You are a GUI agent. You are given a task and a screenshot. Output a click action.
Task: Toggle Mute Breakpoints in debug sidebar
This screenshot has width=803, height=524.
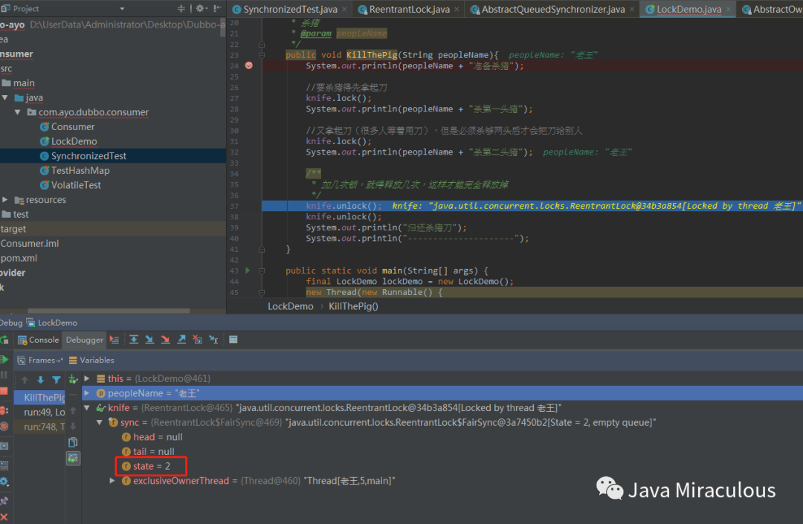(4, 427)
